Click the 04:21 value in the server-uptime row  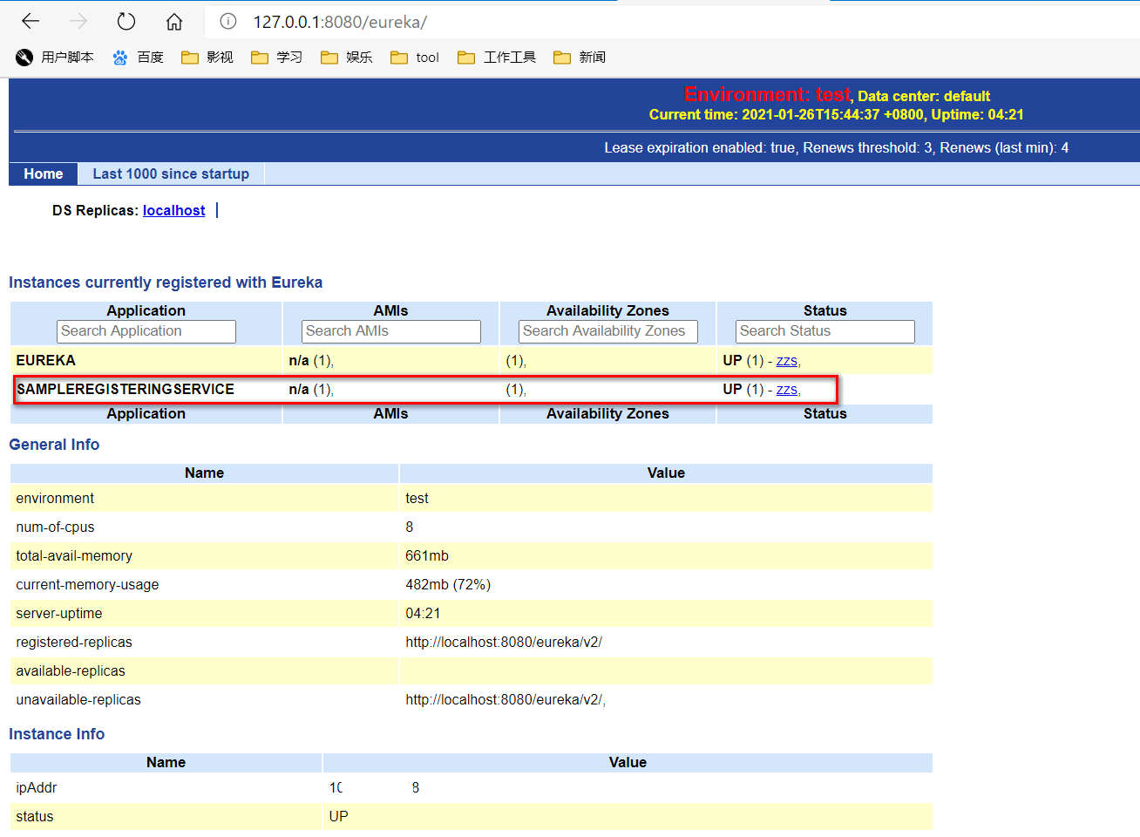click(x=423, y=613)
